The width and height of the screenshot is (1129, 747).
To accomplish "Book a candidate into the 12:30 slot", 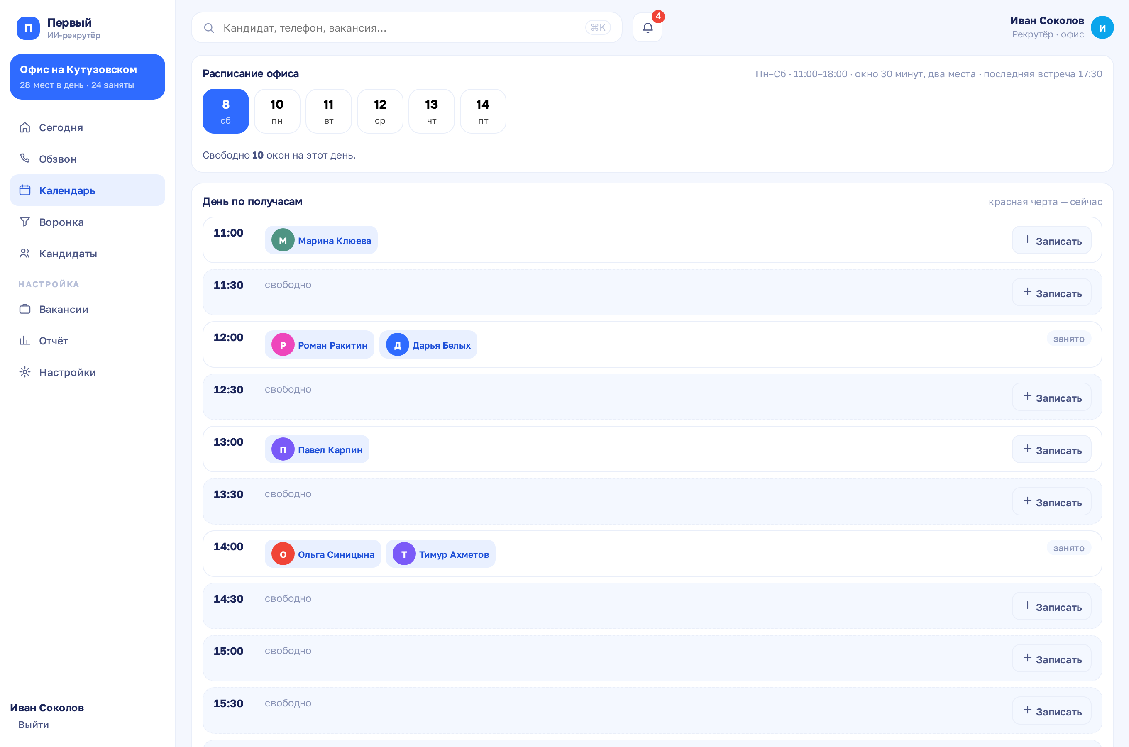I will click(1052, 397).
